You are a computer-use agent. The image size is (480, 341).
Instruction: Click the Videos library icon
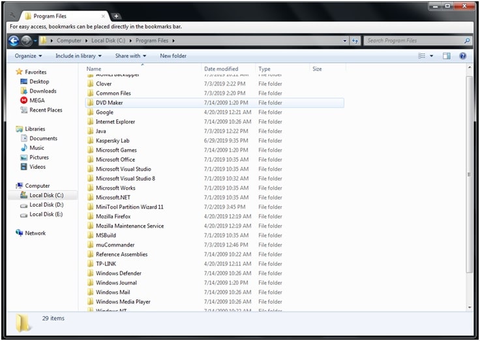coord(23,167)
